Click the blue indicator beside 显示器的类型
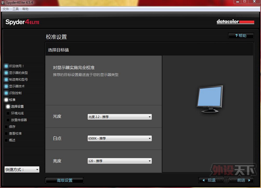This screenshot has width=261, height=188. pos(6,73)
